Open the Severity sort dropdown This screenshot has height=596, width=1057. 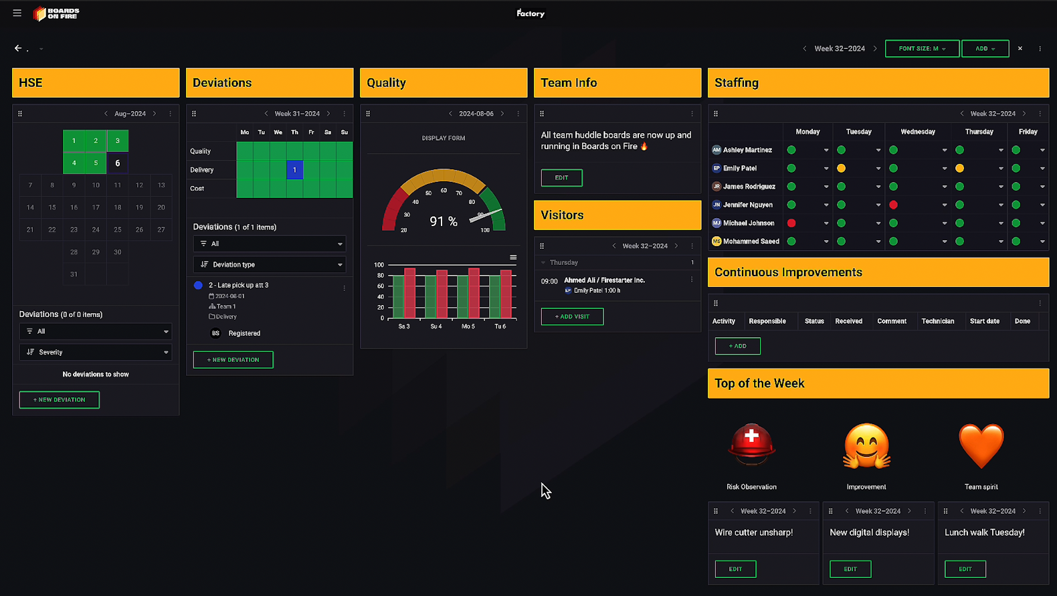pos(96,352)
